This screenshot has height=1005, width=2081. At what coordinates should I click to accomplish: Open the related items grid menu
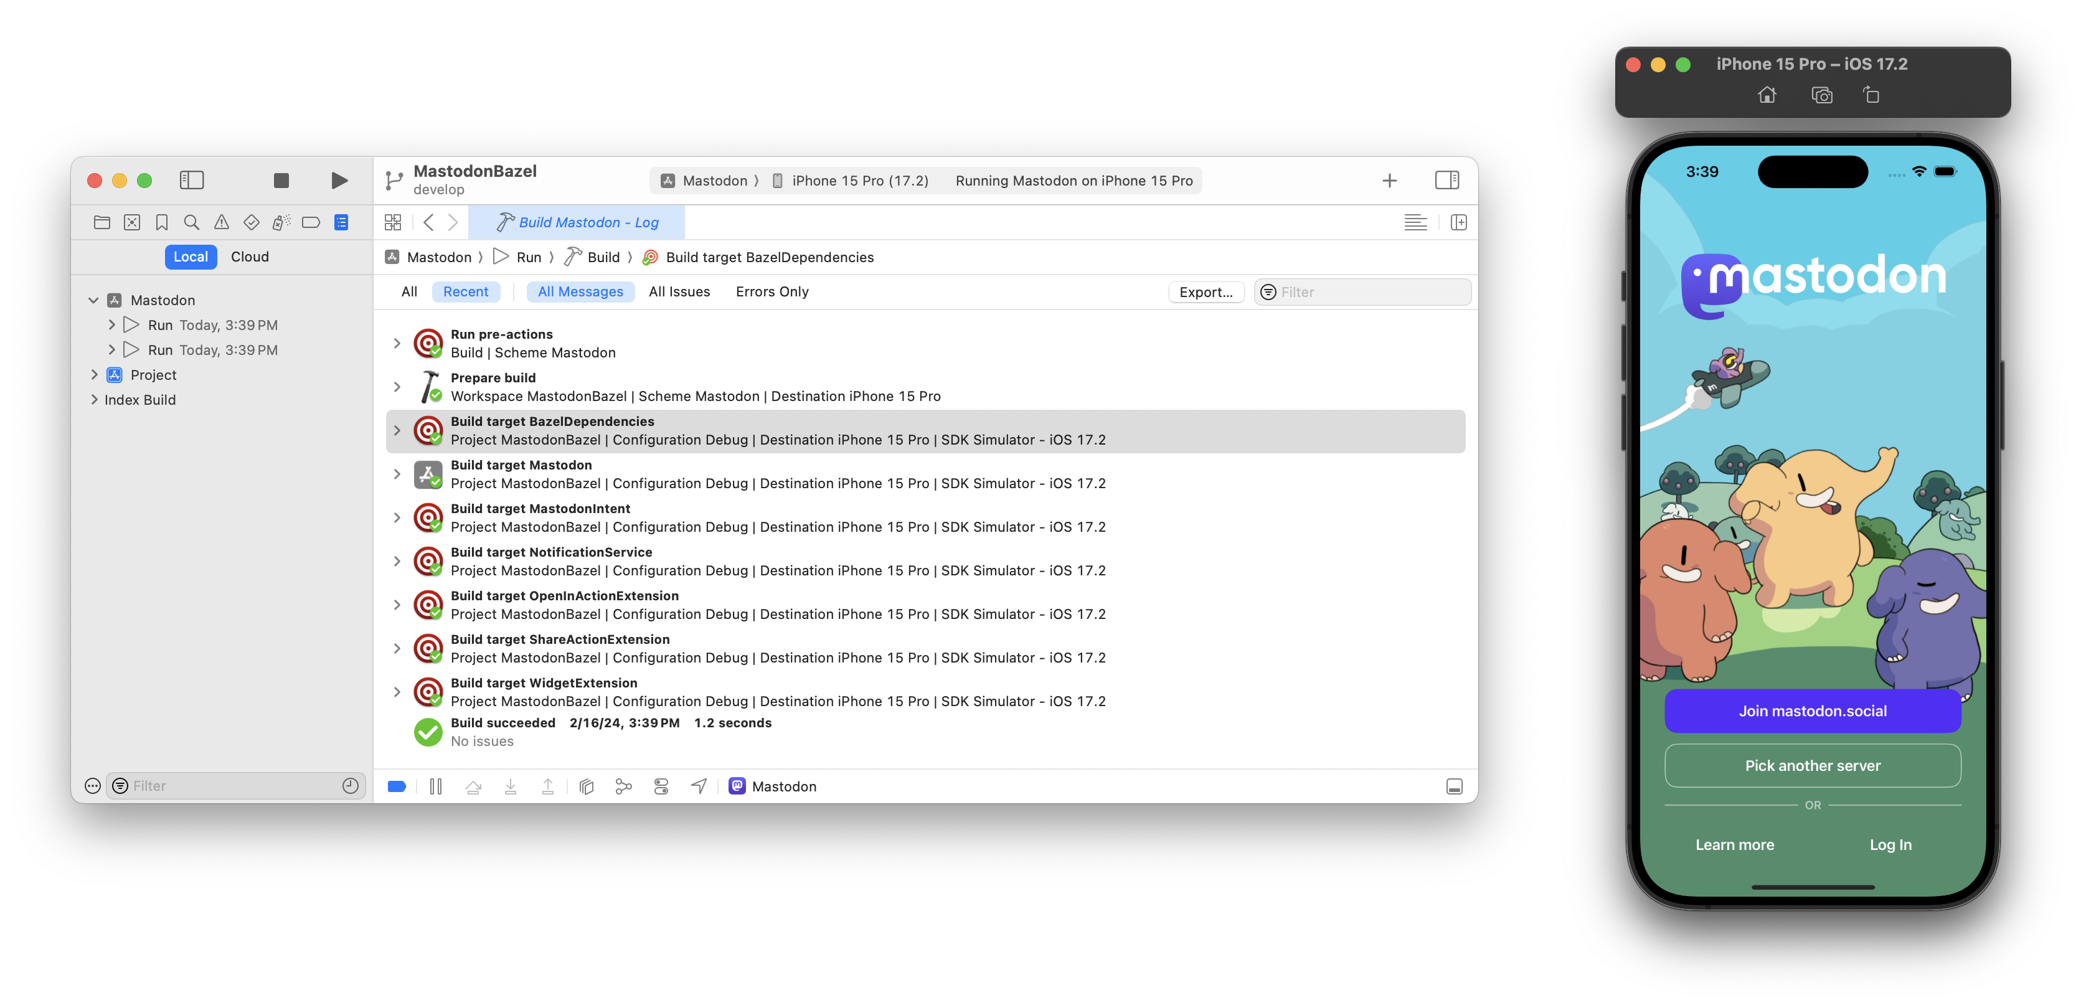[x=393, y=222]
